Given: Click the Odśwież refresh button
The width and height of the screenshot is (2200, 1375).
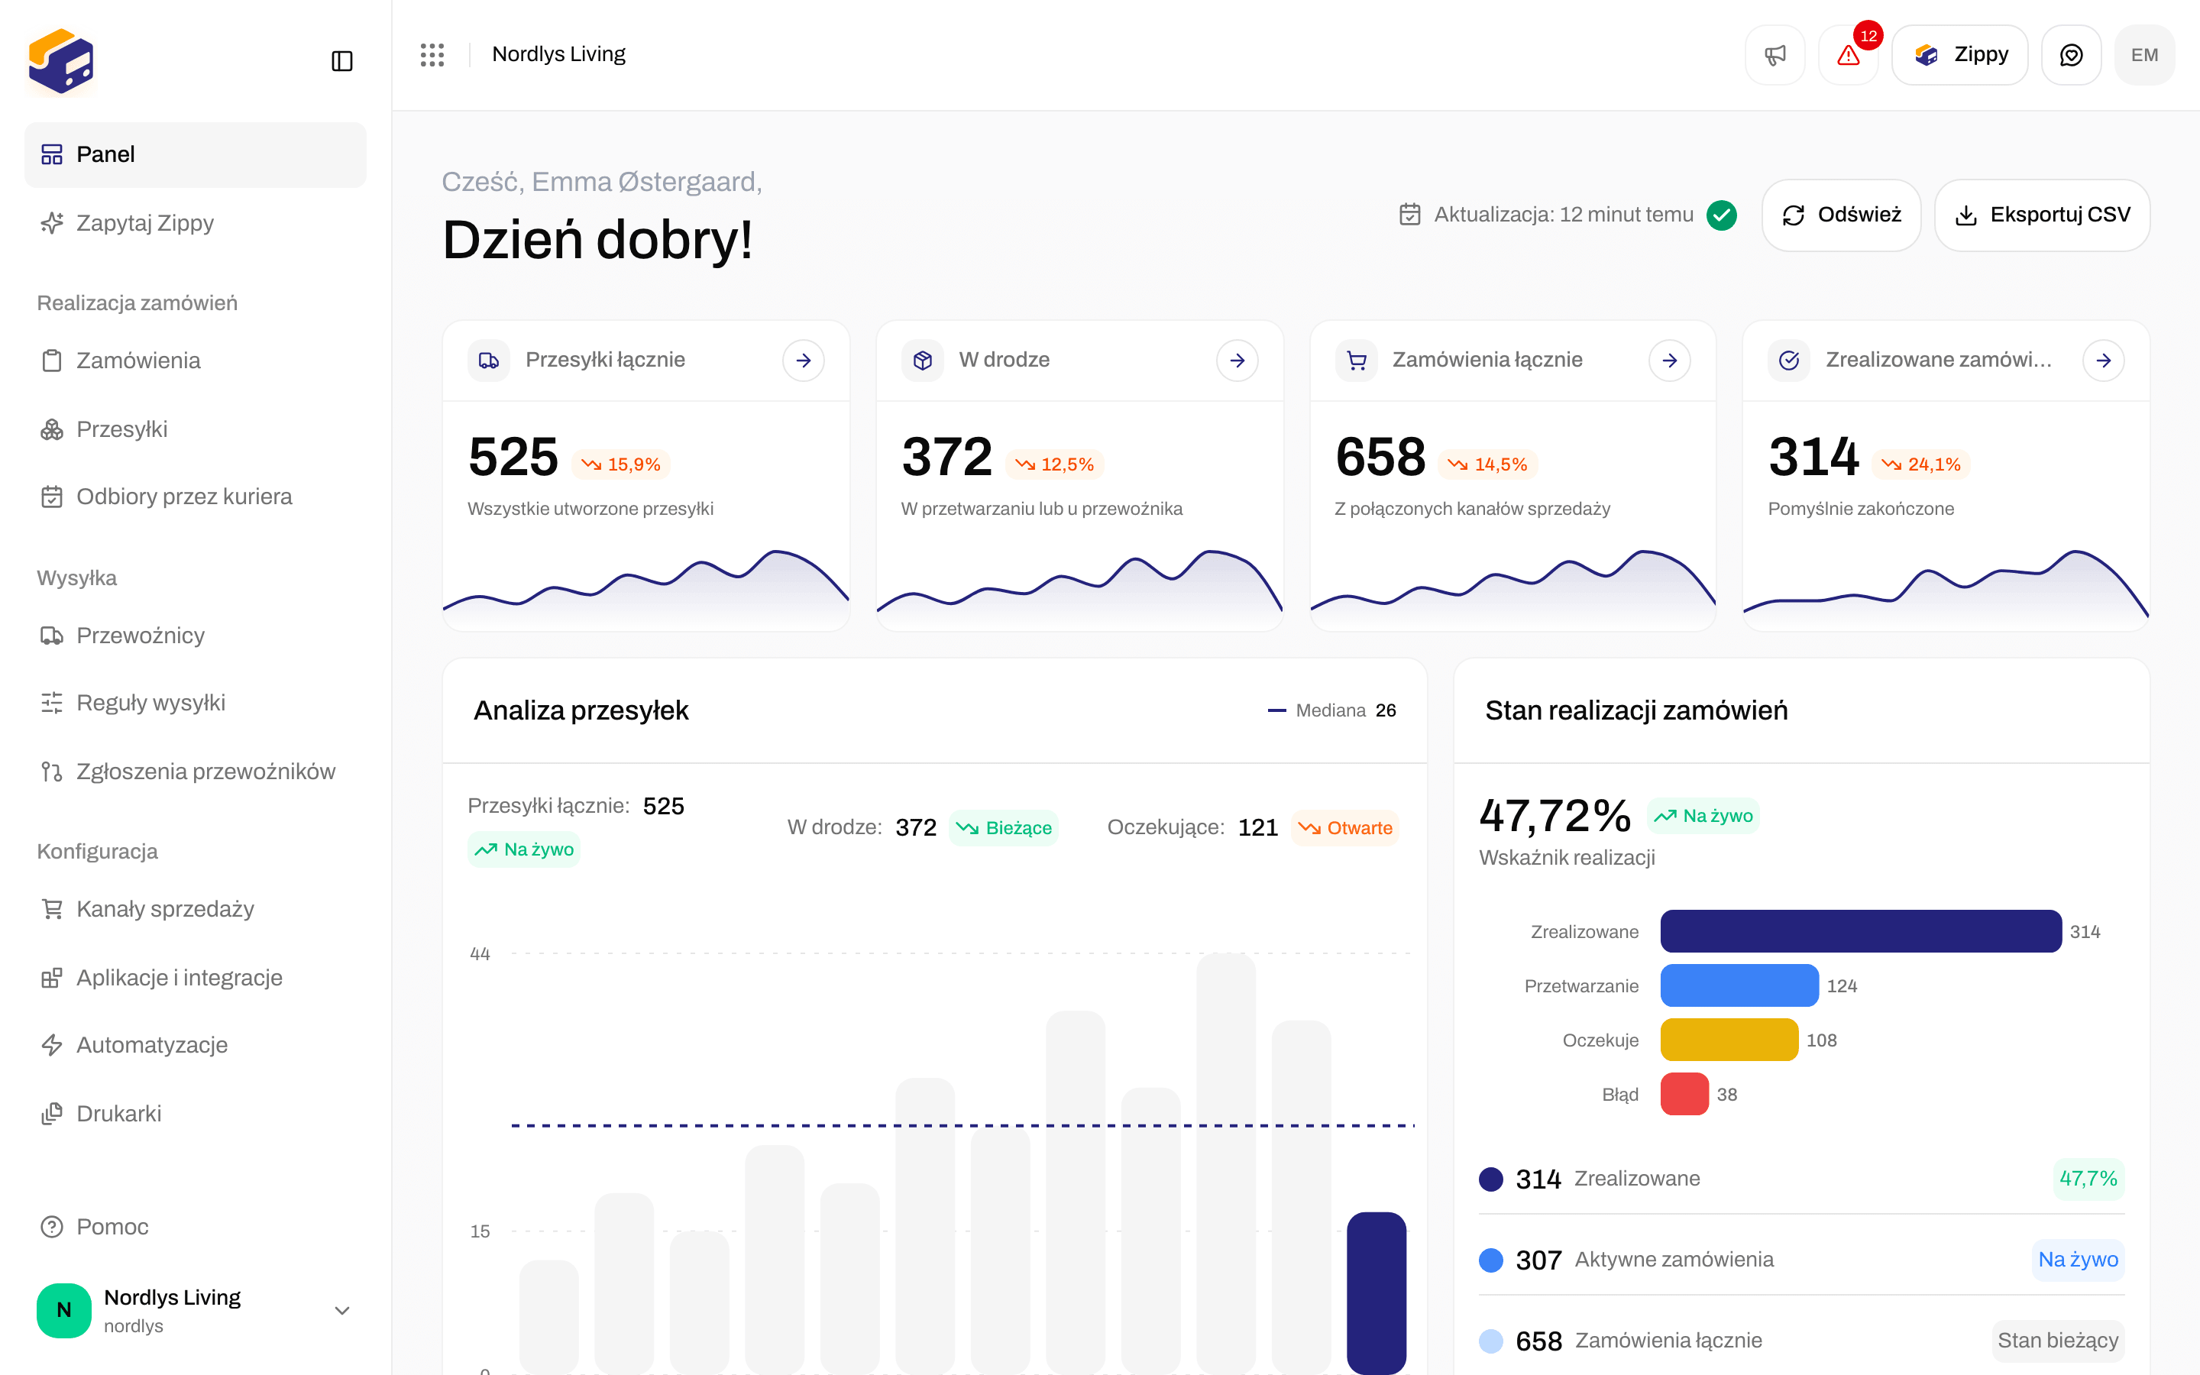Looking at the screenshot, I should point(1841,215).
